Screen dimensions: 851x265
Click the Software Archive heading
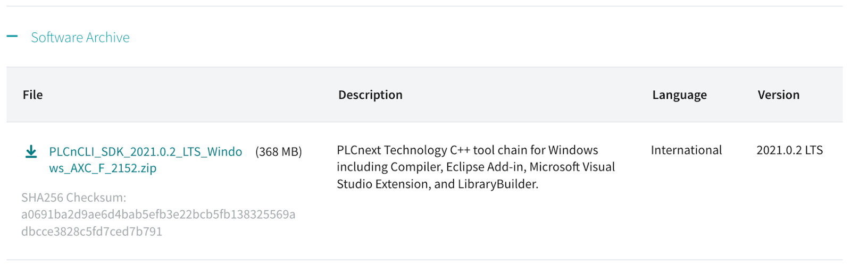click(80, 37)
